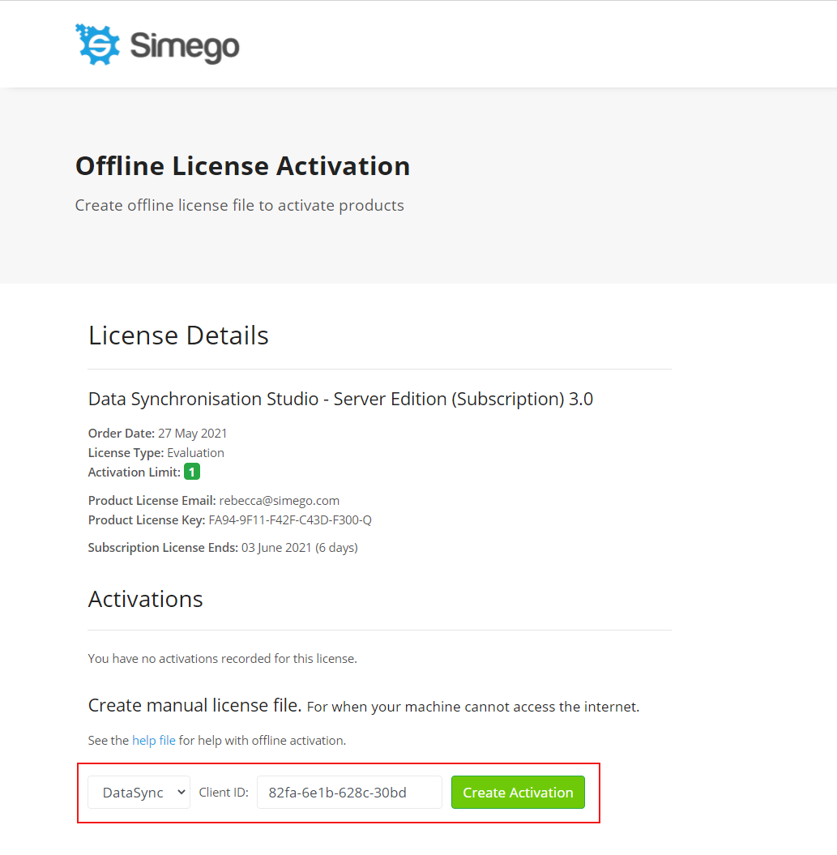Click the License Details heading
This screenshot has width=837, height=855.
click(x=178, y=335)
